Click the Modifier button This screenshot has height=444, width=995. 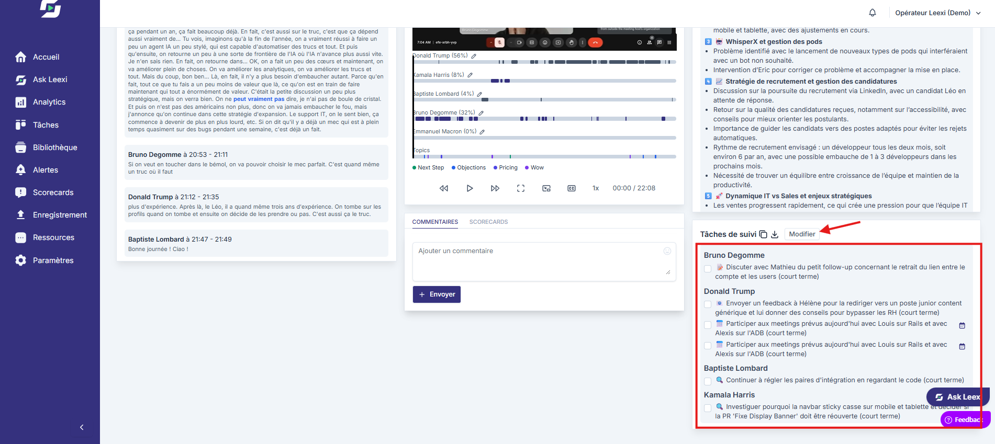(802, 234)
